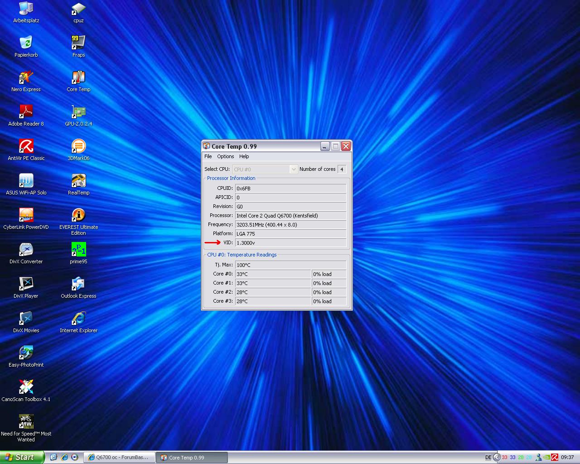Open the Options menu in Core Temp
This screenshot has width=580, height=464.
pyautogui.click(x=225, y=156)
